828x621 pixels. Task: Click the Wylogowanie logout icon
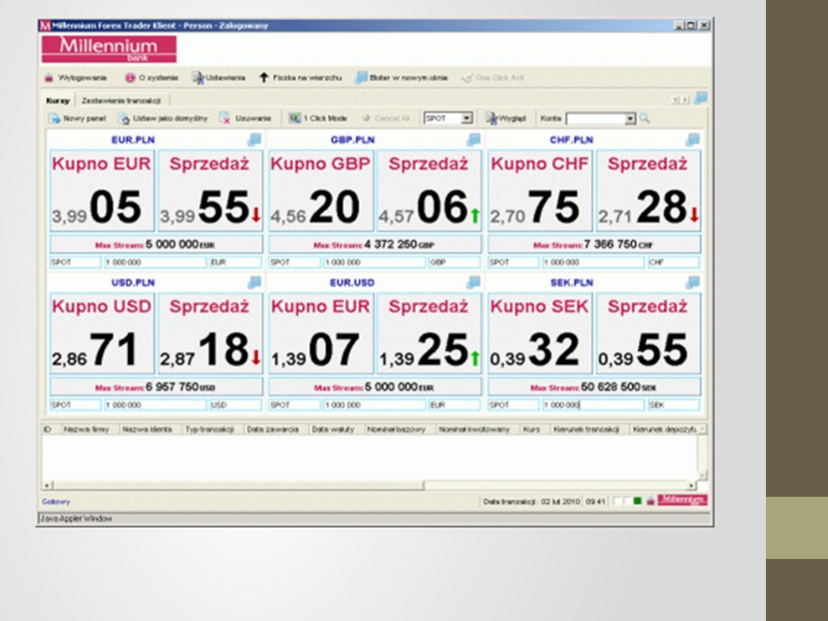pyautogui.click(x=49, y=78)
